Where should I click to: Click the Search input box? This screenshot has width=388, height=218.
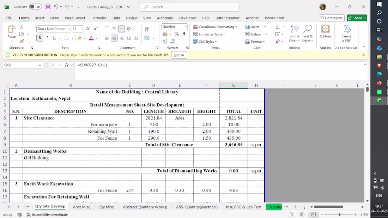click(x=190, y=7)
